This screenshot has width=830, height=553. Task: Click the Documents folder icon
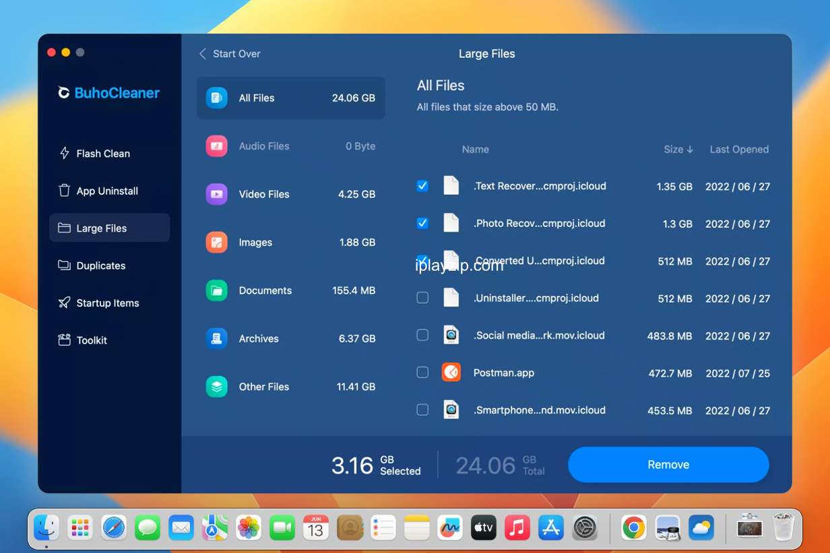pos(216,290)
